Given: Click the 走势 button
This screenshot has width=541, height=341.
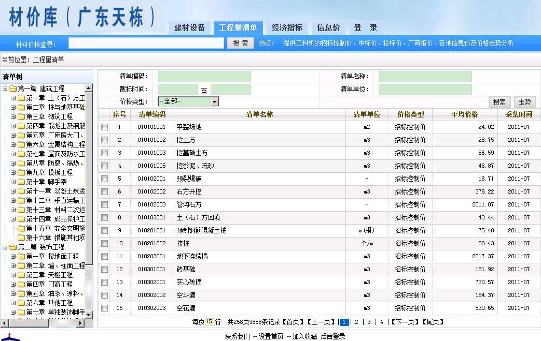Looking at the screenshot, I should pyautogui.click(x=524, y=102).
